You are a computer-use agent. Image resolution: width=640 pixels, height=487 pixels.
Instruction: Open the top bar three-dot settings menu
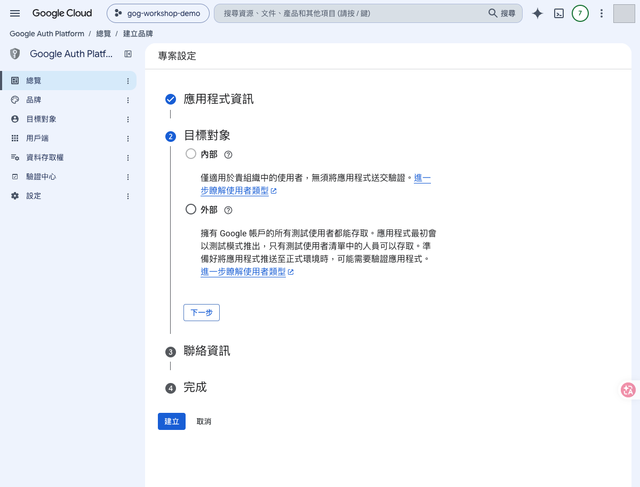602,13
